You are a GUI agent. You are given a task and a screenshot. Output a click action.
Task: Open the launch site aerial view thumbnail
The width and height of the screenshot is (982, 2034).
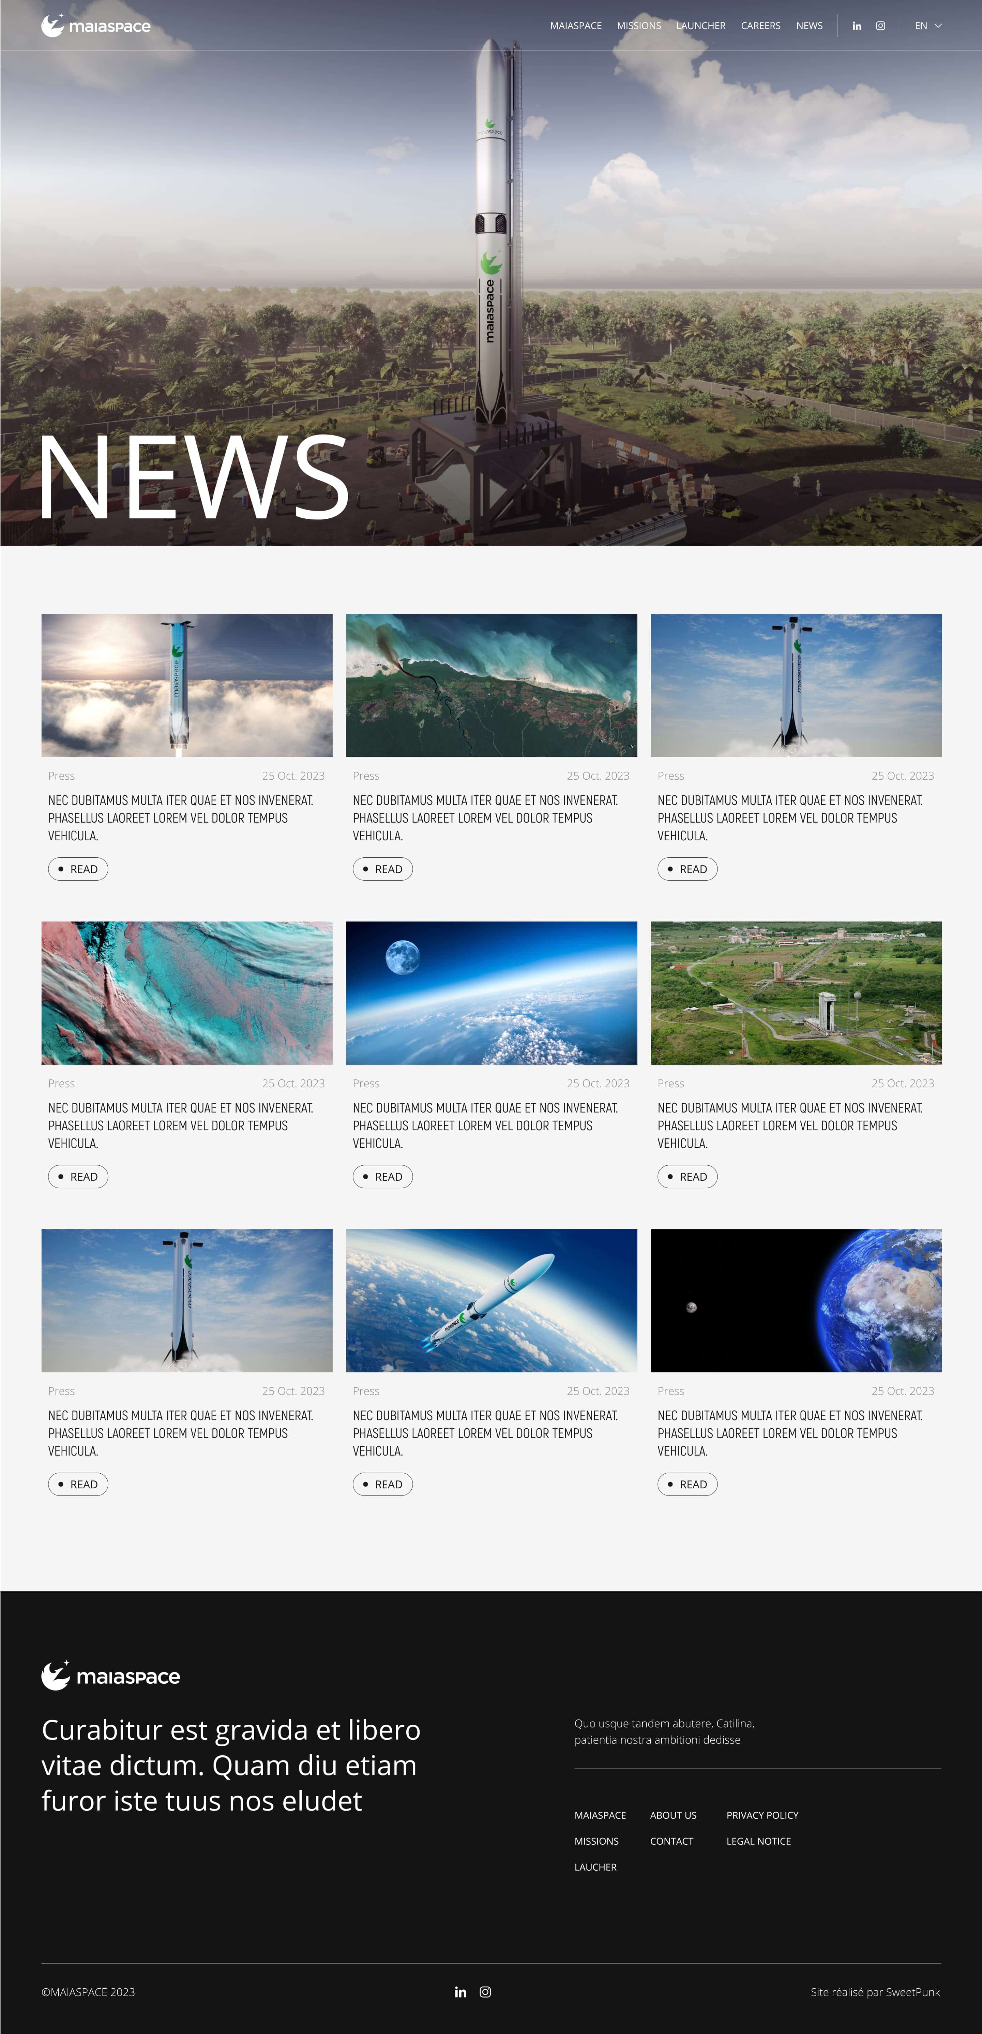coord(797,992)
